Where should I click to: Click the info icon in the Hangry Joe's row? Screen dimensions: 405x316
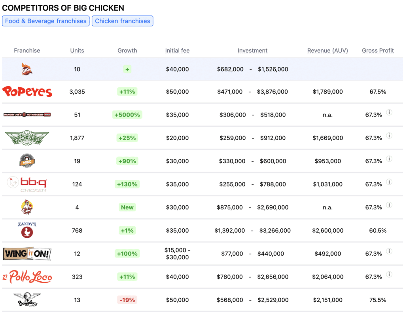[389, 112]
